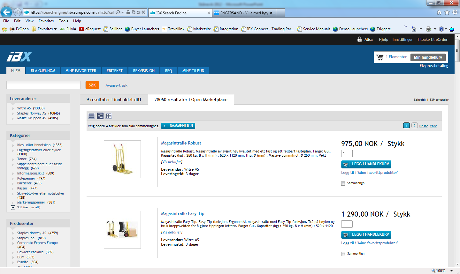460x274 pixels.
Task: Switch to list view icon
Action: (x=91, y=116)
